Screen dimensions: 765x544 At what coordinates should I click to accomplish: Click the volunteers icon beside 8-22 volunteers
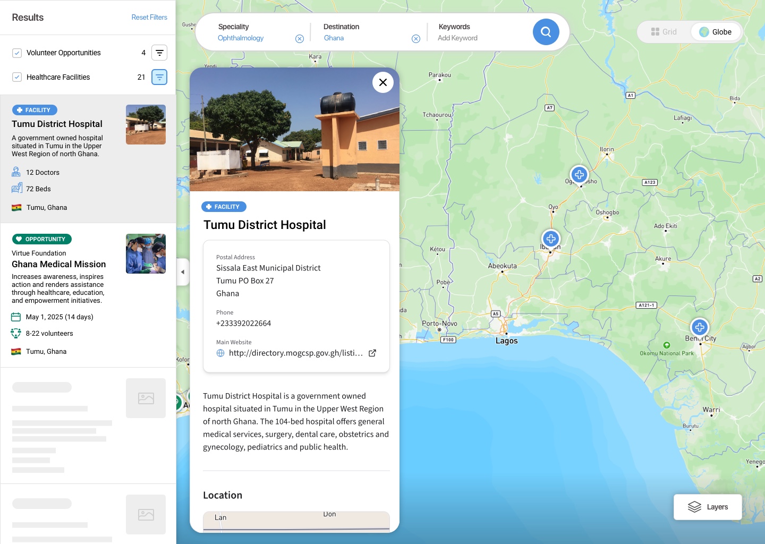(x=16, y=333)
